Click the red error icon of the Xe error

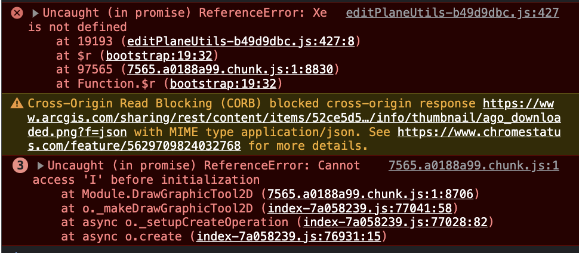pyautogui.click(x=17, y=13)
